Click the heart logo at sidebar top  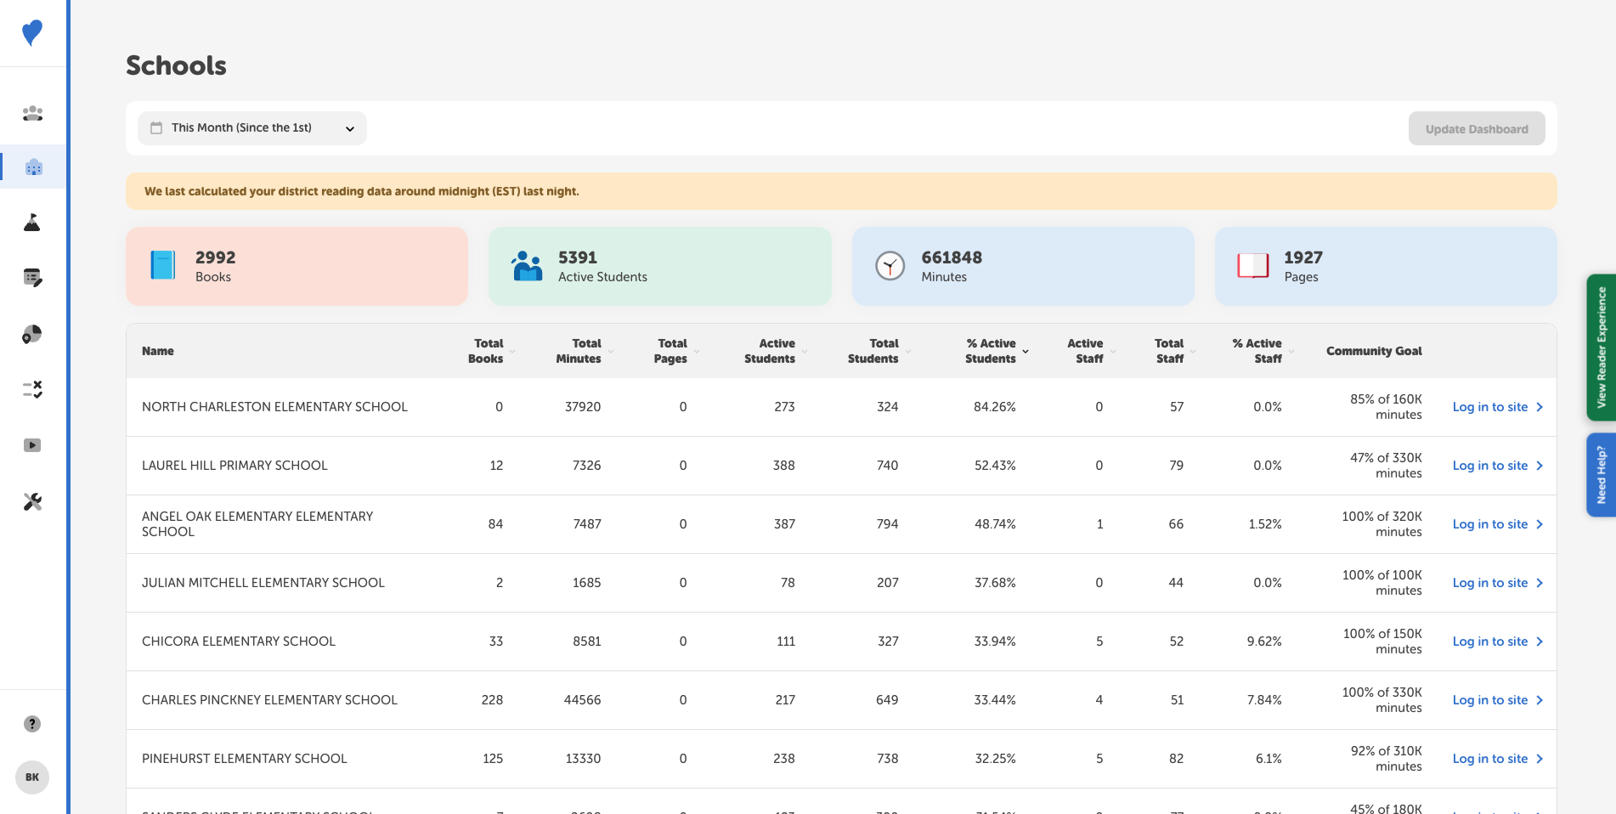tap(32, 32)
